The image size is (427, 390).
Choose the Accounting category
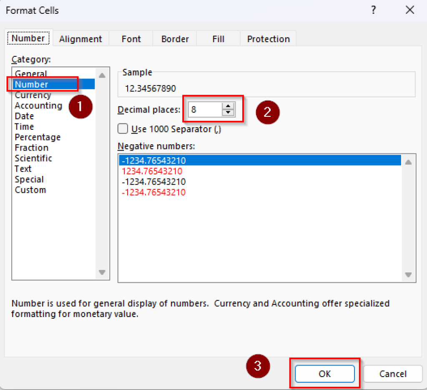pyautogui.click(x=38, y=106)
